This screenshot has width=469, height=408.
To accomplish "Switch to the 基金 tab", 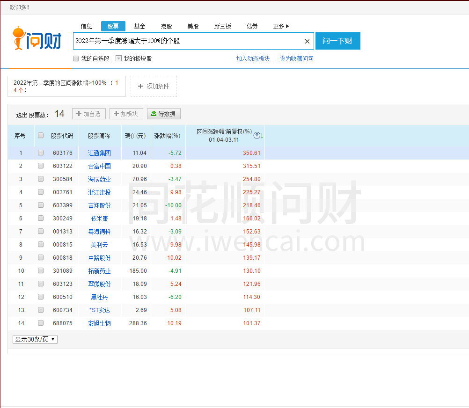I will point(139,26).
